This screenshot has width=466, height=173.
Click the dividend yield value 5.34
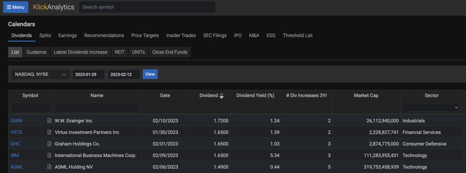point(275,156)
